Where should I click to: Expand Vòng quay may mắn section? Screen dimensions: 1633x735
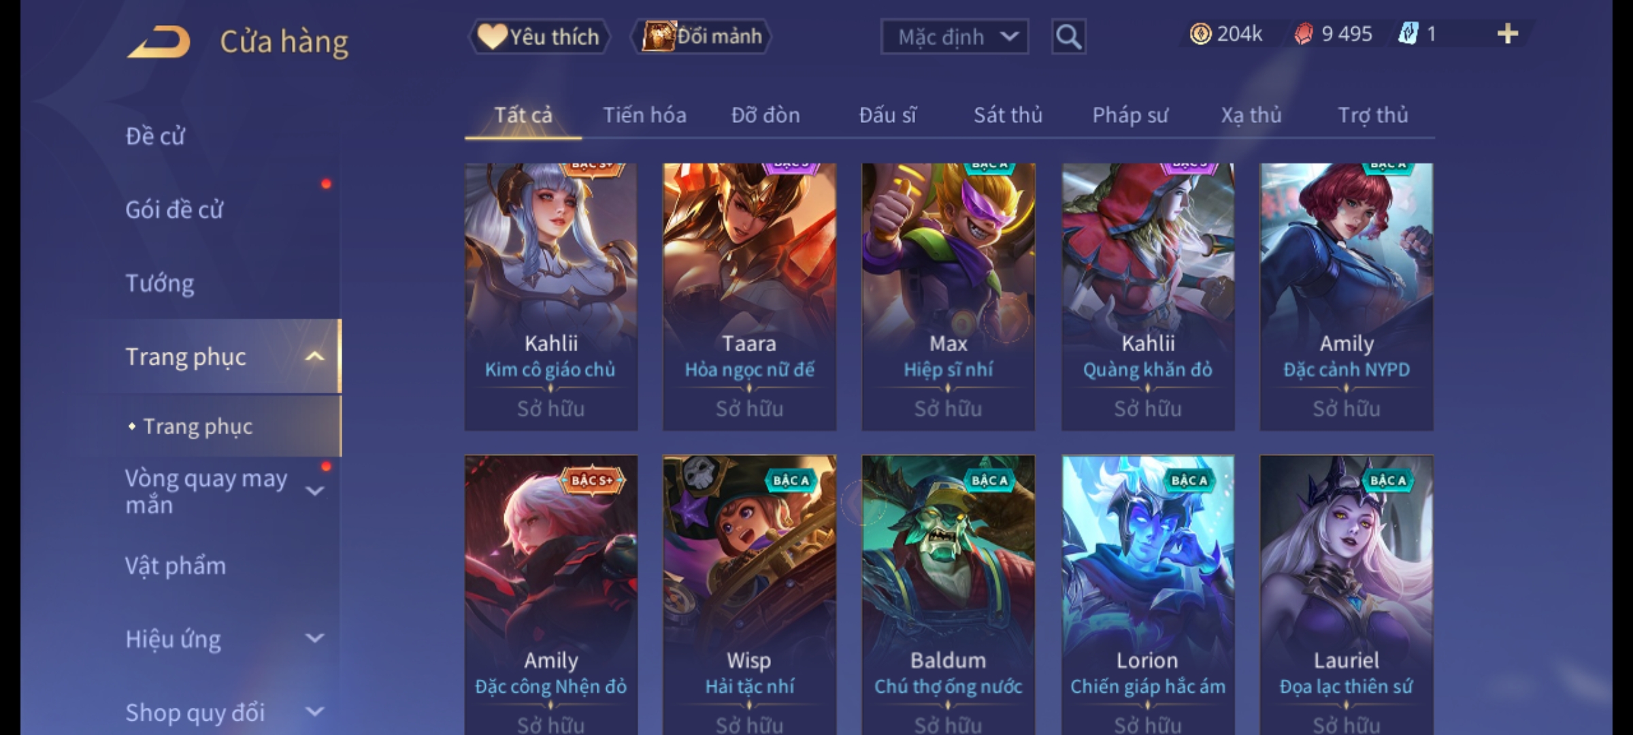pyautogui.click(x=314, y=491)
